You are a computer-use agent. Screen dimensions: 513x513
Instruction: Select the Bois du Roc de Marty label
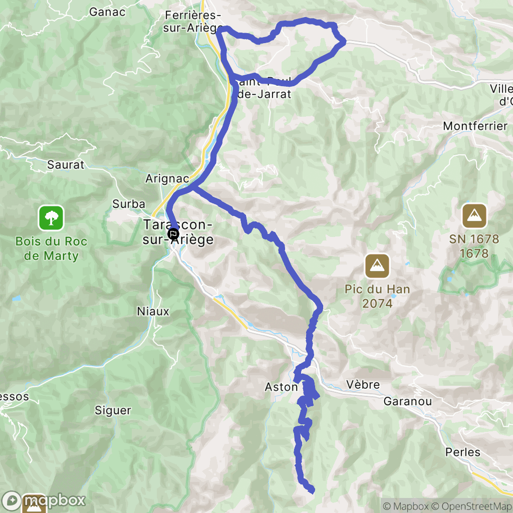click(52, 248)
